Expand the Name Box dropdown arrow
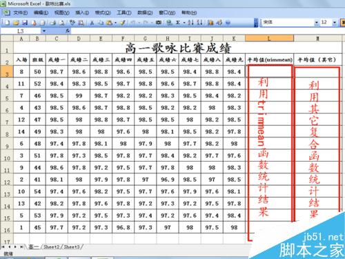The image size is (345, 259). (43, 31)
